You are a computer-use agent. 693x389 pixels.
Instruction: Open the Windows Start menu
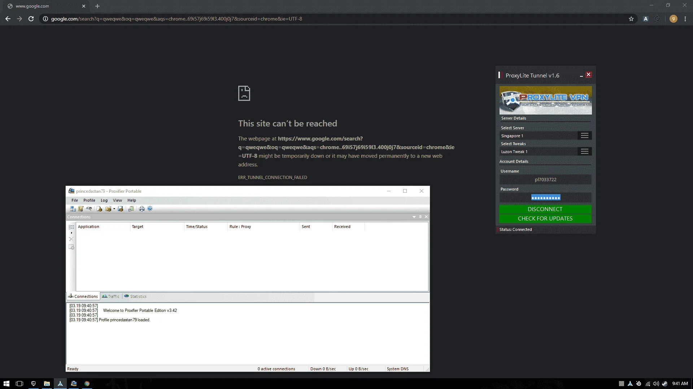(6, 384)
